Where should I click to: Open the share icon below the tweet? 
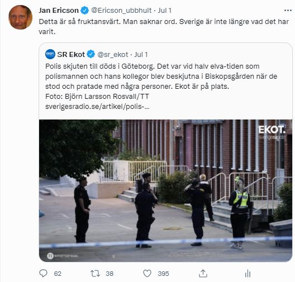(203, 274)
